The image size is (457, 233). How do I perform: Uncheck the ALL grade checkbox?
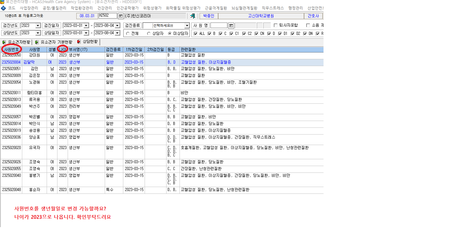tap(196, 33)
